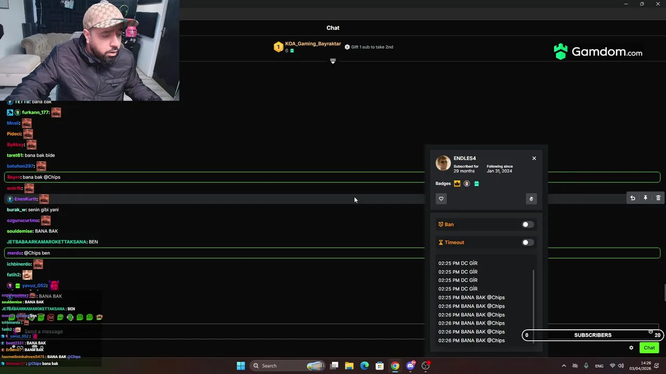Click emote in furkann_177 message

coord(56,113)
